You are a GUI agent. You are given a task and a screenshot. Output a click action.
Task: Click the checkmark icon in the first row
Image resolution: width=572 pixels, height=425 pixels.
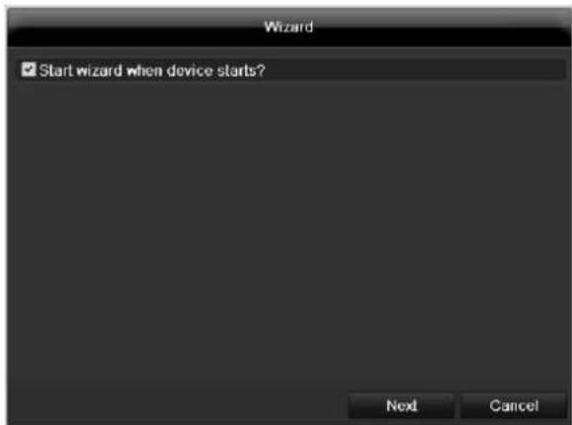(x=29, y=69)
